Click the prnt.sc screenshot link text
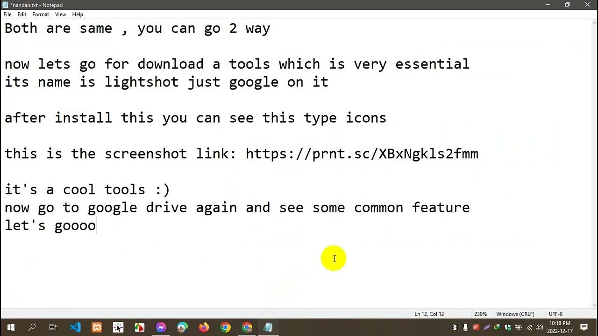598x336 pixels. click(x=362, y=154)
